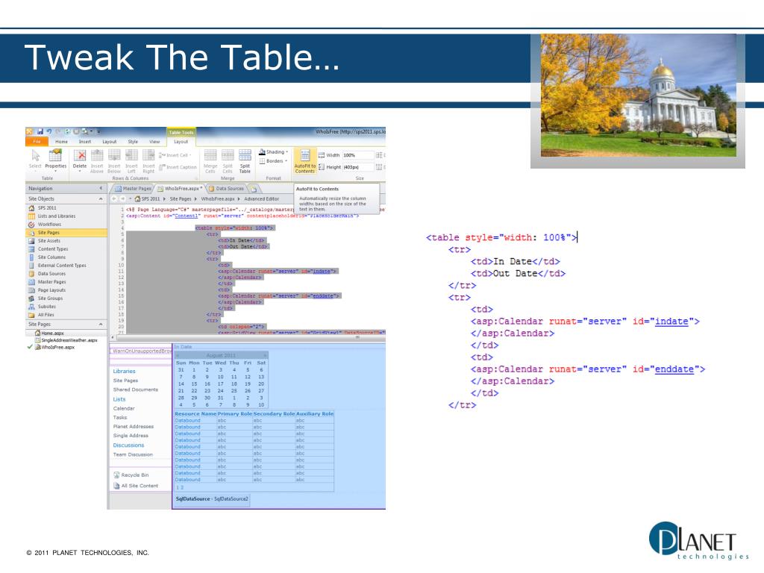
Task: Collapse the Site Pages section chevron
Action: [x=101, y=324]
